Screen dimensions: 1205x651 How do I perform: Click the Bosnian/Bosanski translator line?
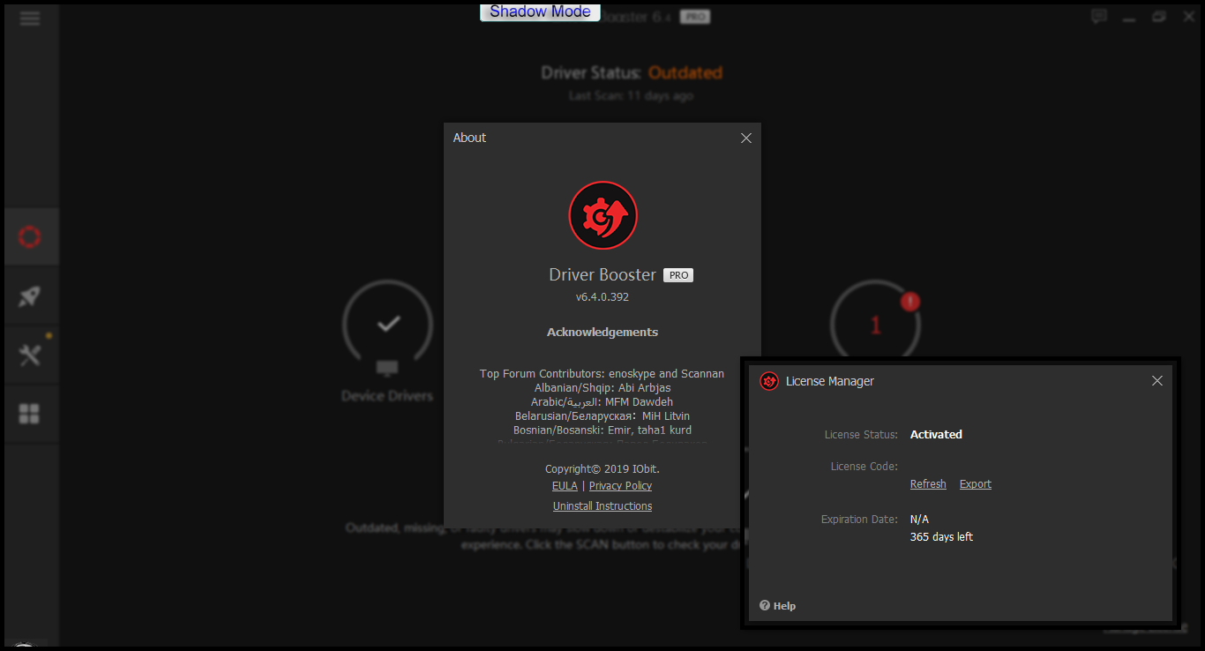(x=602, y=430)
